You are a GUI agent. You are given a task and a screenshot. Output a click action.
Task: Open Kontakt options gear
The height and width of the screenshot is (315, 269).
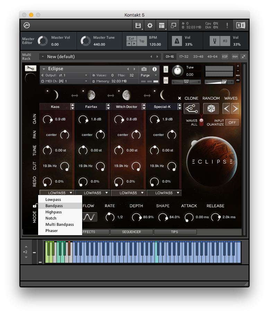(x=150, y=25)
